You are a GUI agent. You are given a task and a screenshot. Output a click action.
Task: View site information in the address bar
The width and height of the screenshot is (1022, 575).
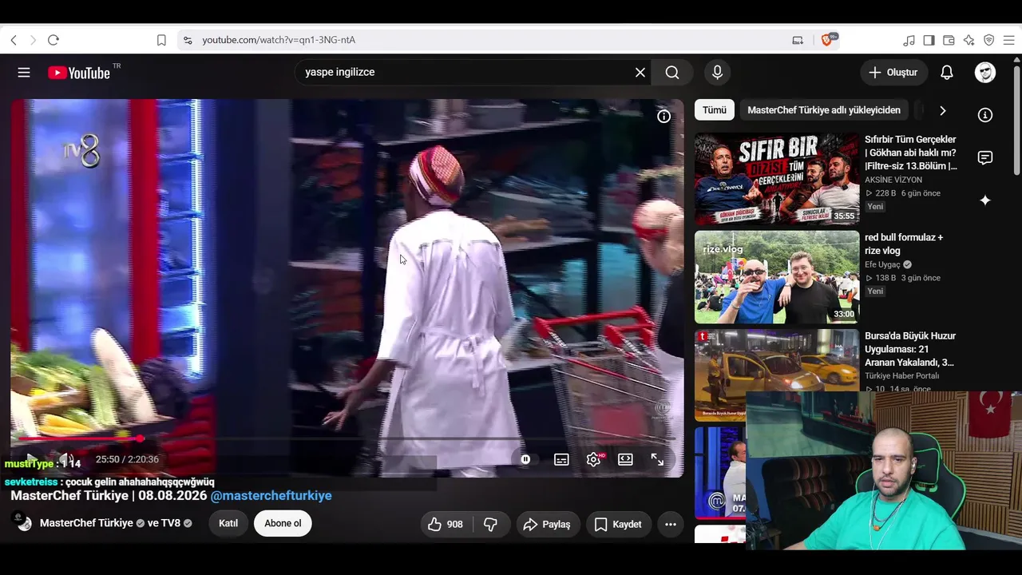click(x=188, y=40)
